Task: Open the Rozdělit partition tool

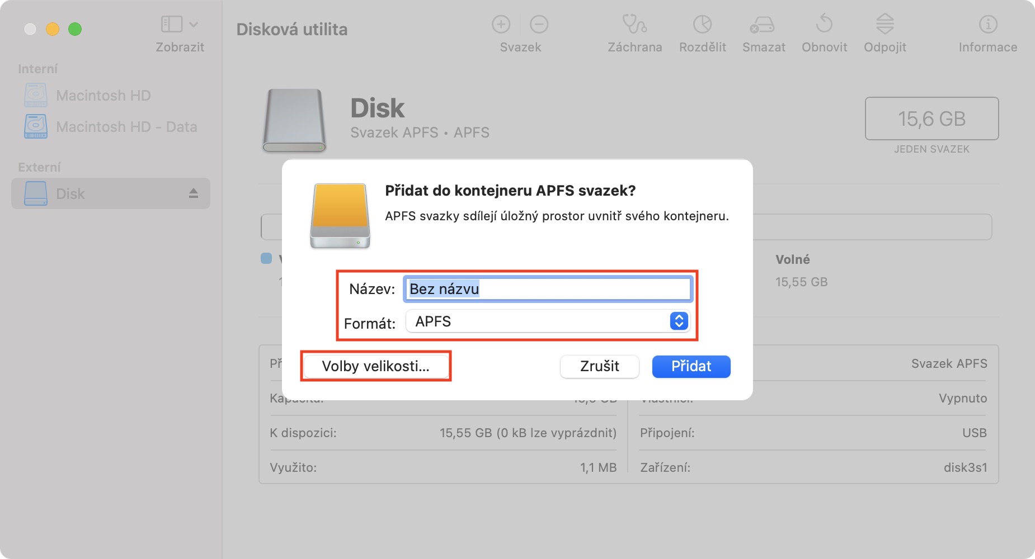Action: 702,25
